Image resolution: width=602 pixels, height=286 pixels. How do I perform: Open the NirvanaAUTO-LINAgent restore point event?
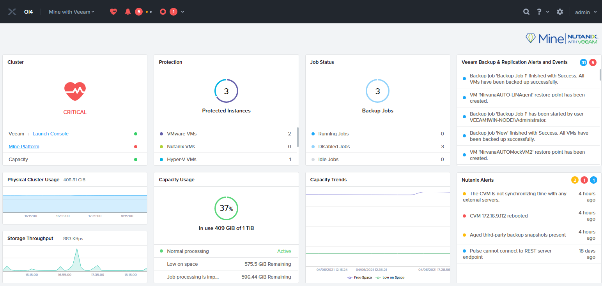tap(528, 98)
